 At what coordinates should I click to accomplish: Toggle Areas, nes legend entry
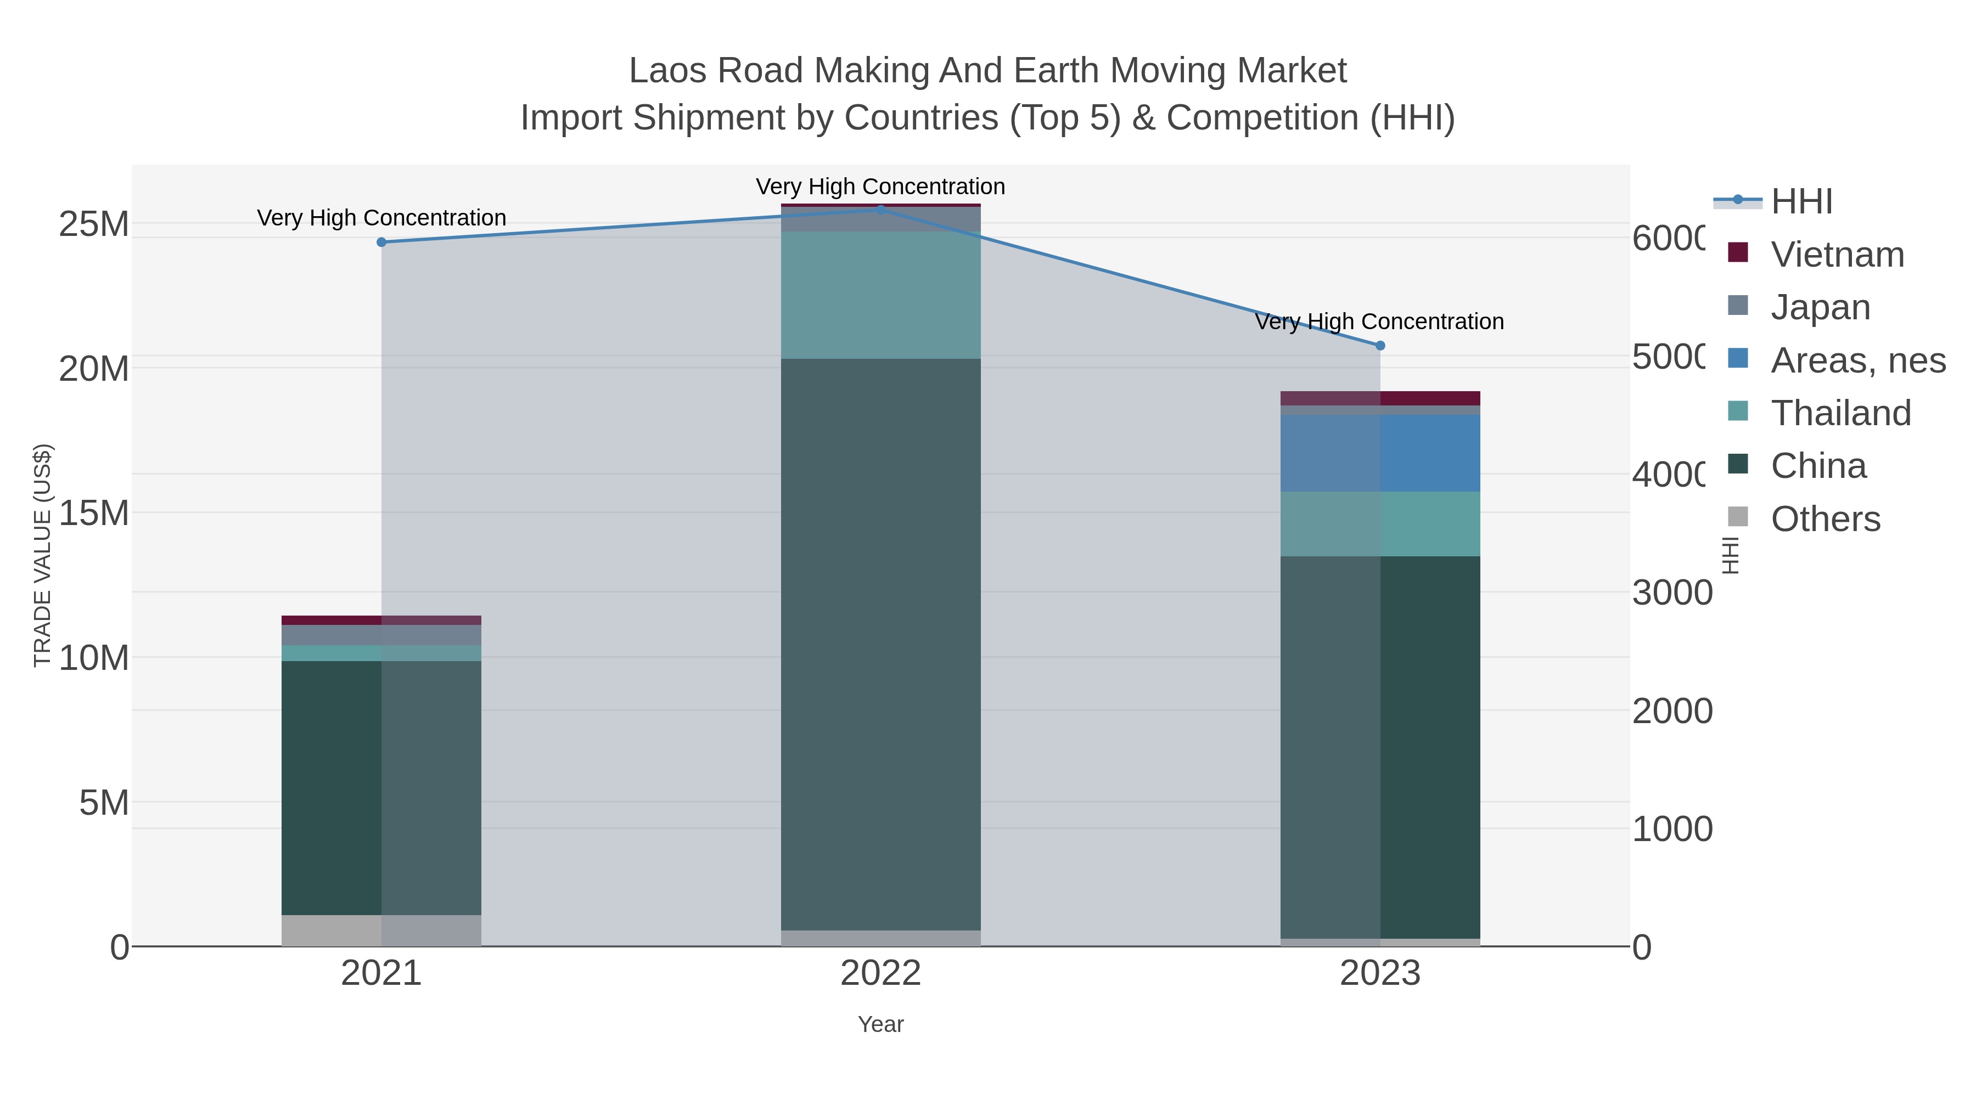click(x=1837, y=359)
